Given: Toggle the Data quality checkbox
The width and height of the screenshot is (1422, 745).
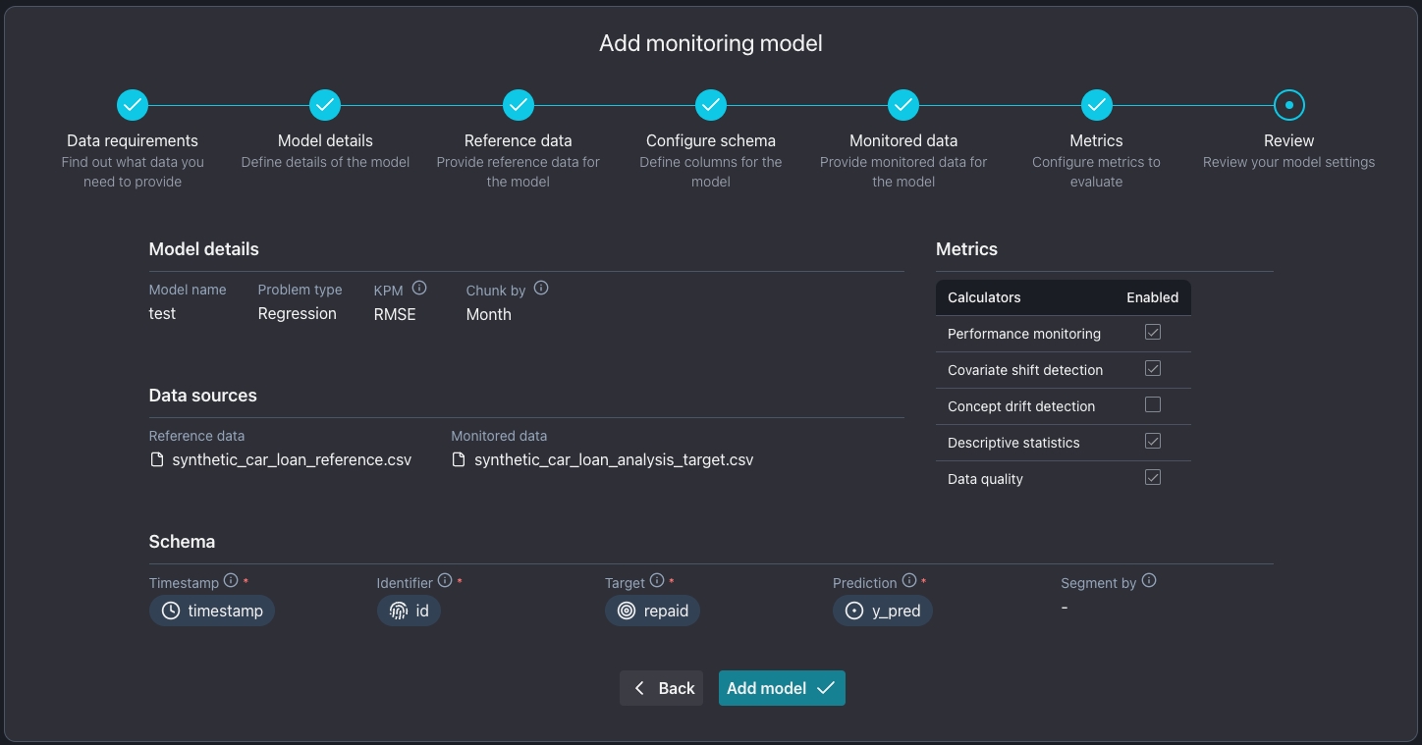Looking at the screenshot, I should tap(1153, 478).
